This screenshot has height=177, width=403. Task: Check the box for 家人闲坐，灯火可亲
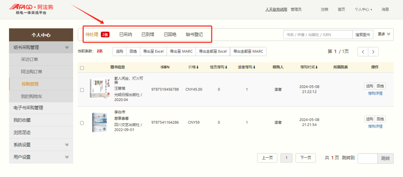click(82, 90)
